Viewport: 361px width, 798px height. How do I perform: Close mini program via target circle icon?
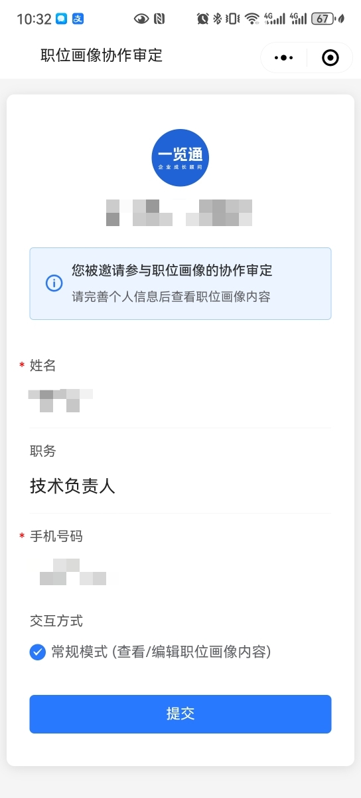tap(330, 58)
